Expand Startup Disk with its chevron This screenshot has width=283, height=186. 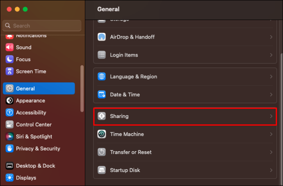click(x=271, y=170)
